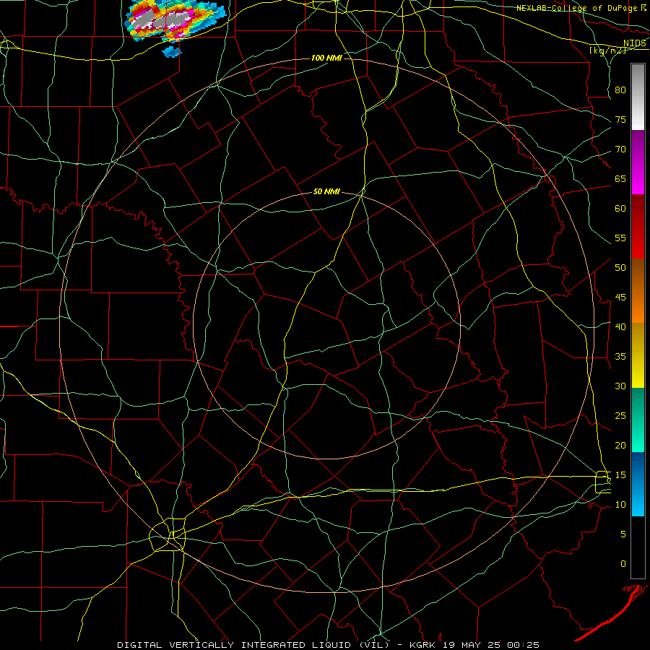
Task: Click the 0 value on the VIL scale
Action: [x=623, y=564]
